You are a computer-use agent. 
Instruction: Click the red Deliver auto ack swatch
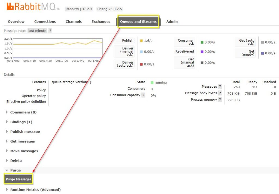(x=141, y=64)
